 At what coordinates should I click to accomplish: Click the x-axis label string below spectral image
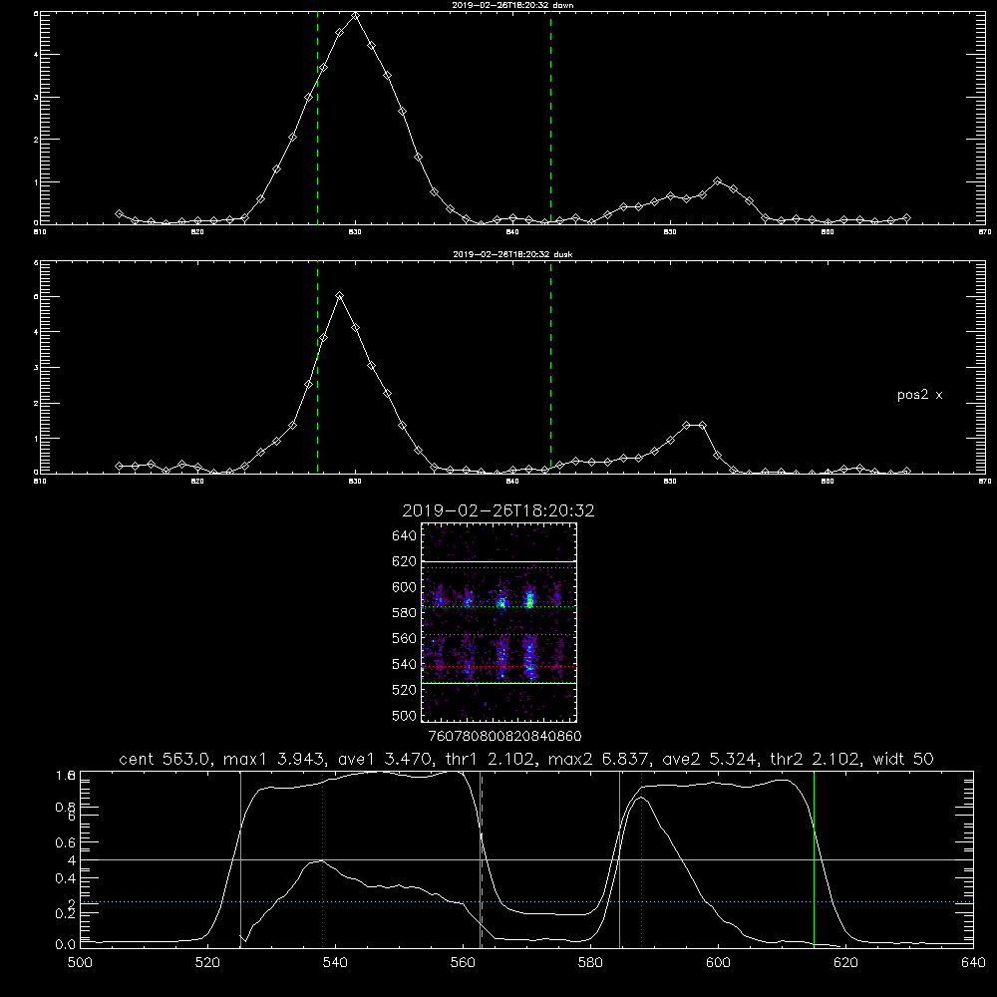(504, 737)
